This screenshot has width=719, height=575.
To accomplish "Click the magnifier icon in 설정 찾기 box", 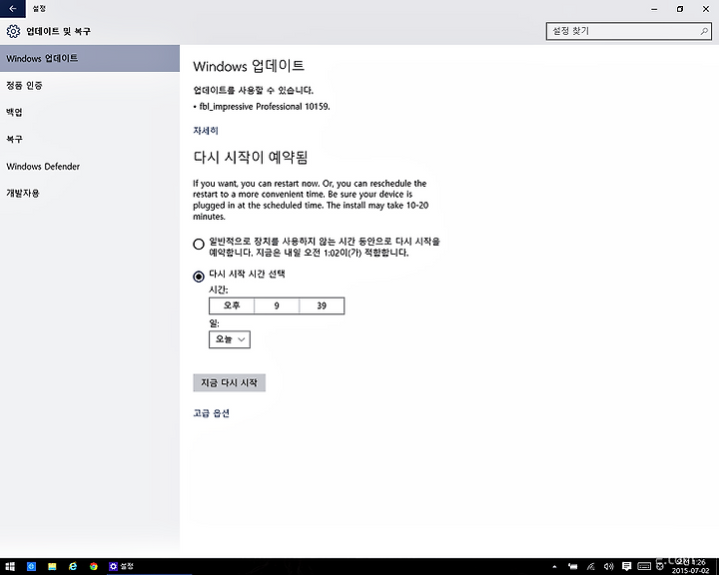I will coord(704,31).
